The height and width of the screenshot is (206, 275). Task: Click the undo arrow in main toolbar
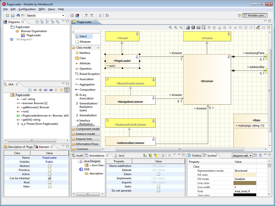tap(18, 16)
